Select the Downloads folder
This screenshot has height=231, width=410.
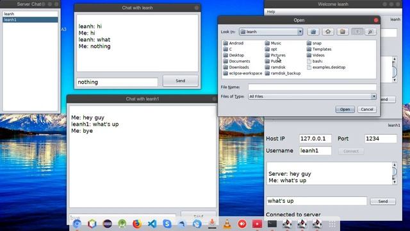point(236,67)
